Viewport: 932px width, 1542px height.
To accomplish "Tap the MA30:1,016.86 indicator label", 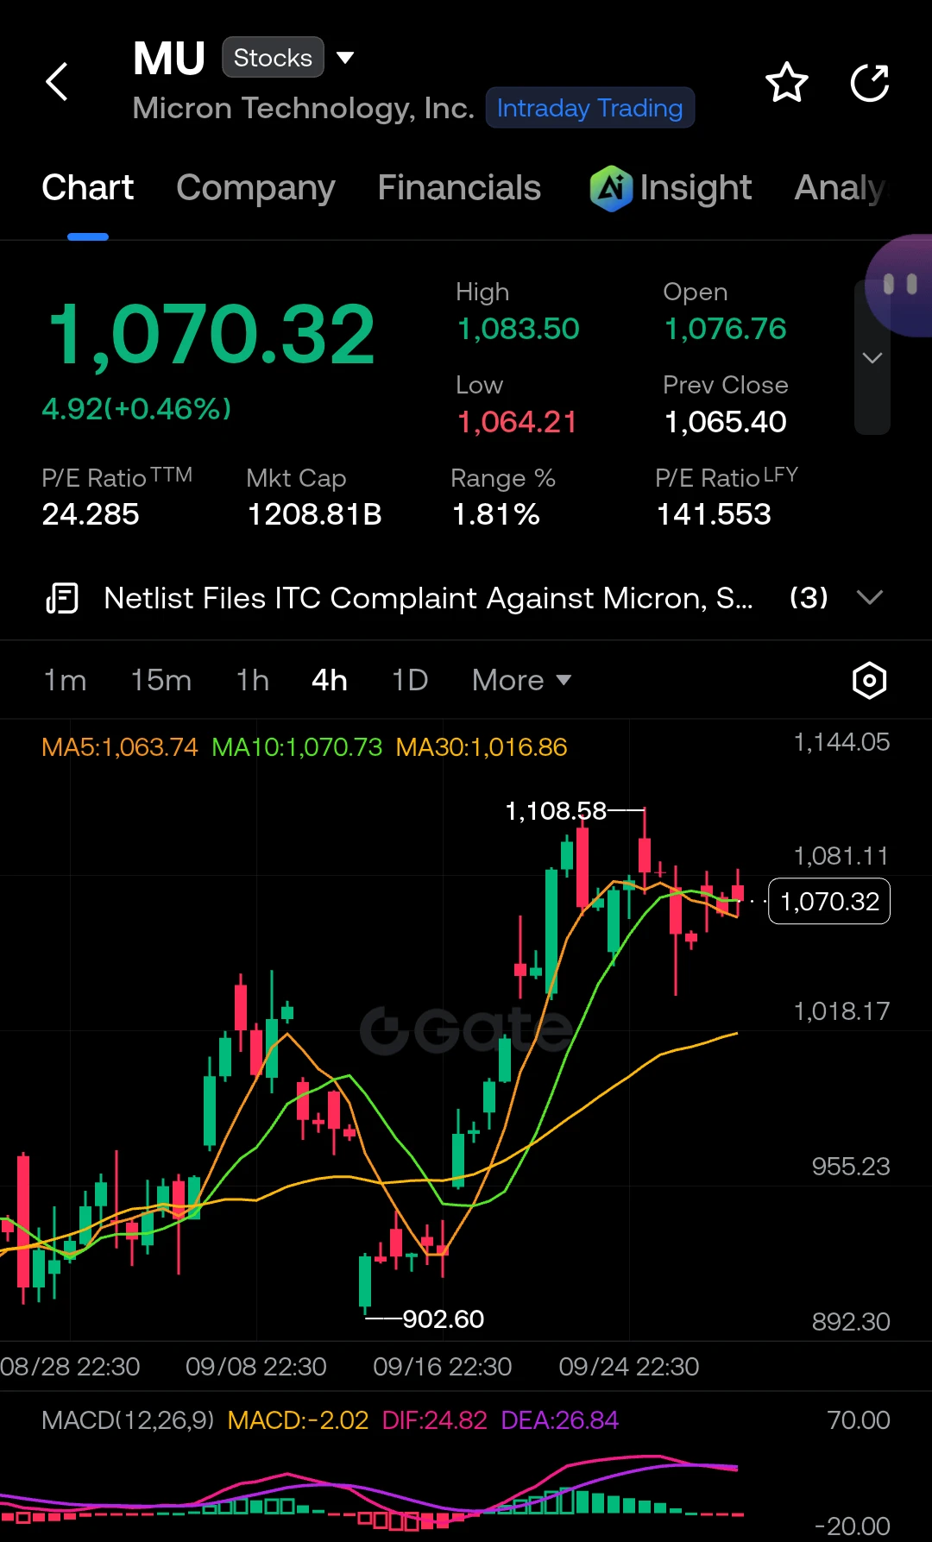I will click(482, 747).
